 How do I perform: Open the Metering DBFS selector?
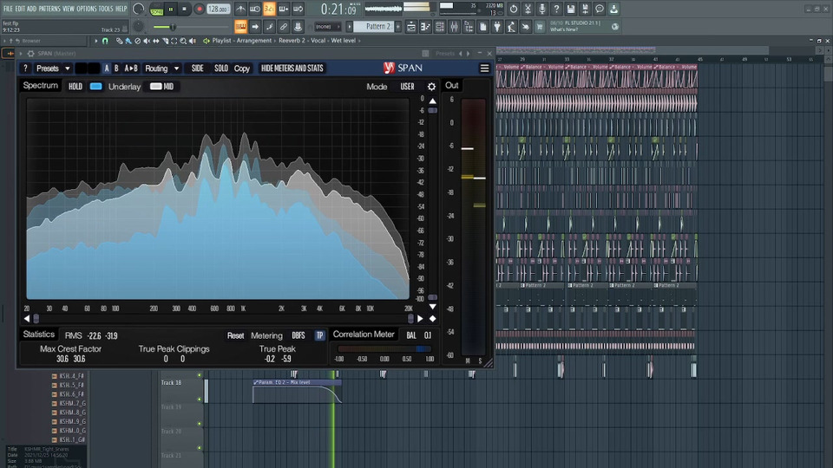[298, 335]
